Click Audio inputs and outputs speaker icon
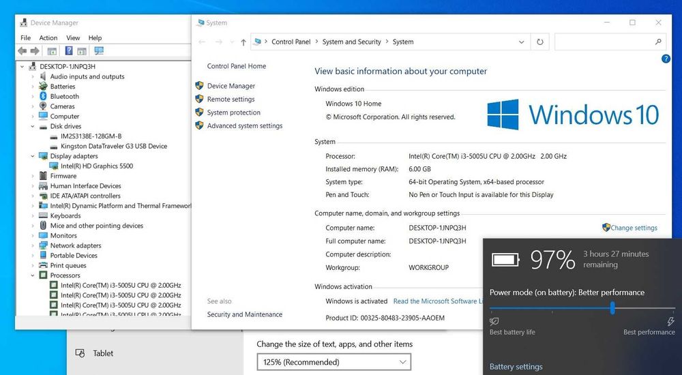682x375 pixels. 43,76
